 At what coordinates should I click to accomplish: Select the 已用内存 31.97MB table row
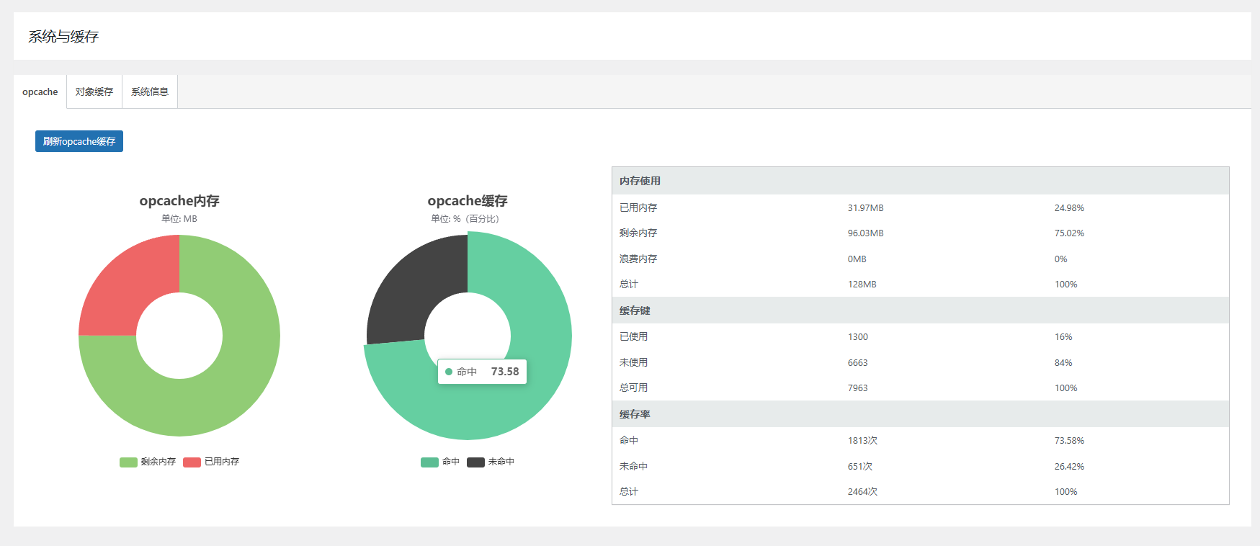tap(921, 207)
